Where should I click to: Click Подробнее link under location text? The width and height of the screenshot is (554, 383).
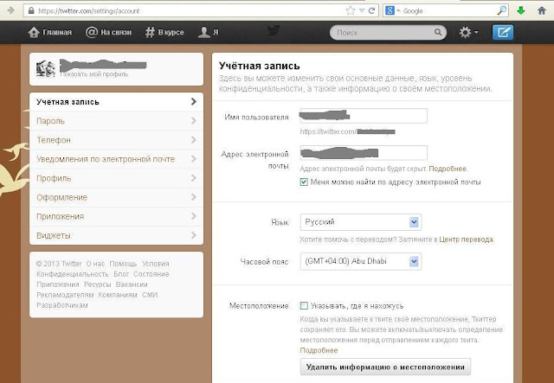tap(319, 350)
